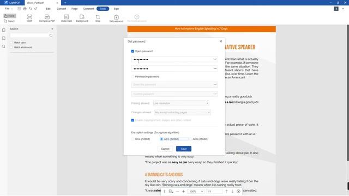
Task: Toggle Enable copying of text checkbox
Action: click(133, 120)
